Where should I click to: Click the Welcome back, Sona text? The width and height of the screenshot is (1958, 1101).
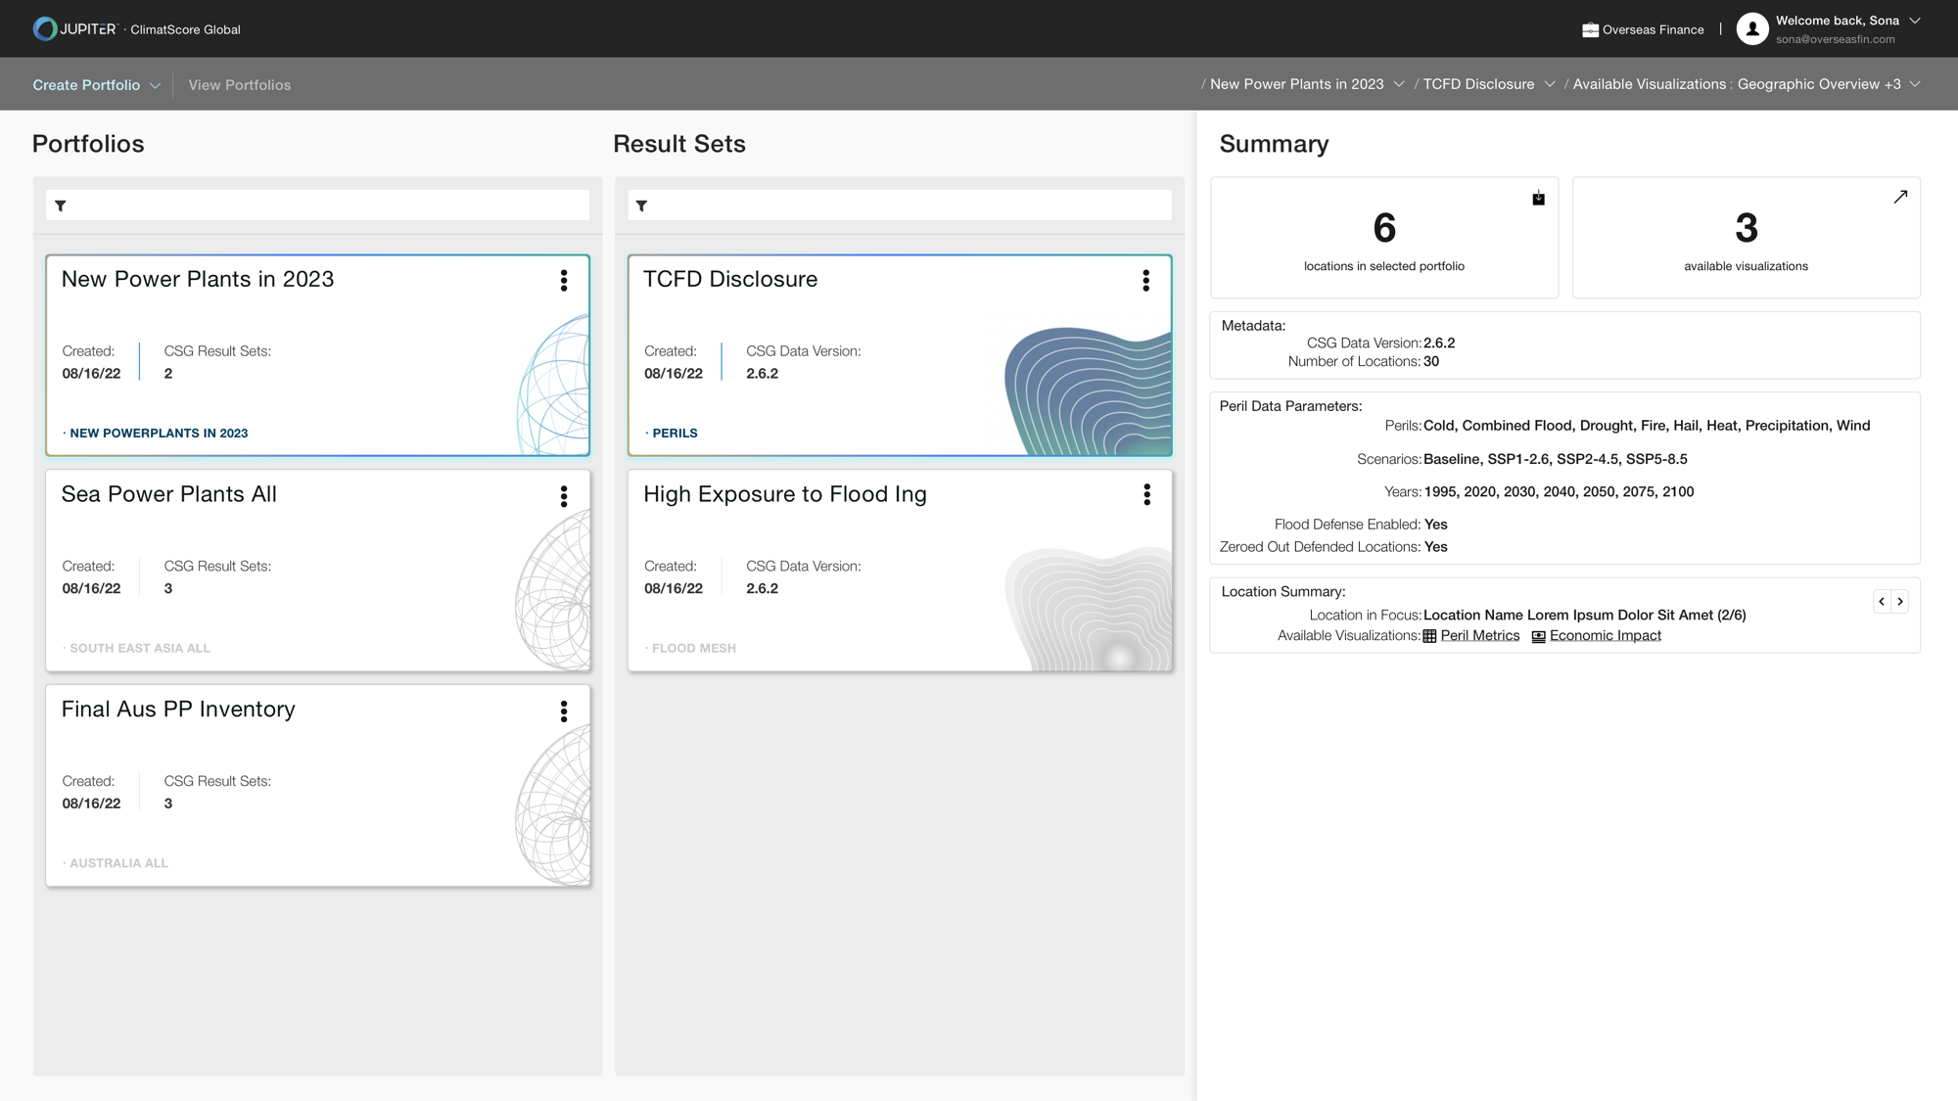pyautogui.click(x=1837, y=21)
